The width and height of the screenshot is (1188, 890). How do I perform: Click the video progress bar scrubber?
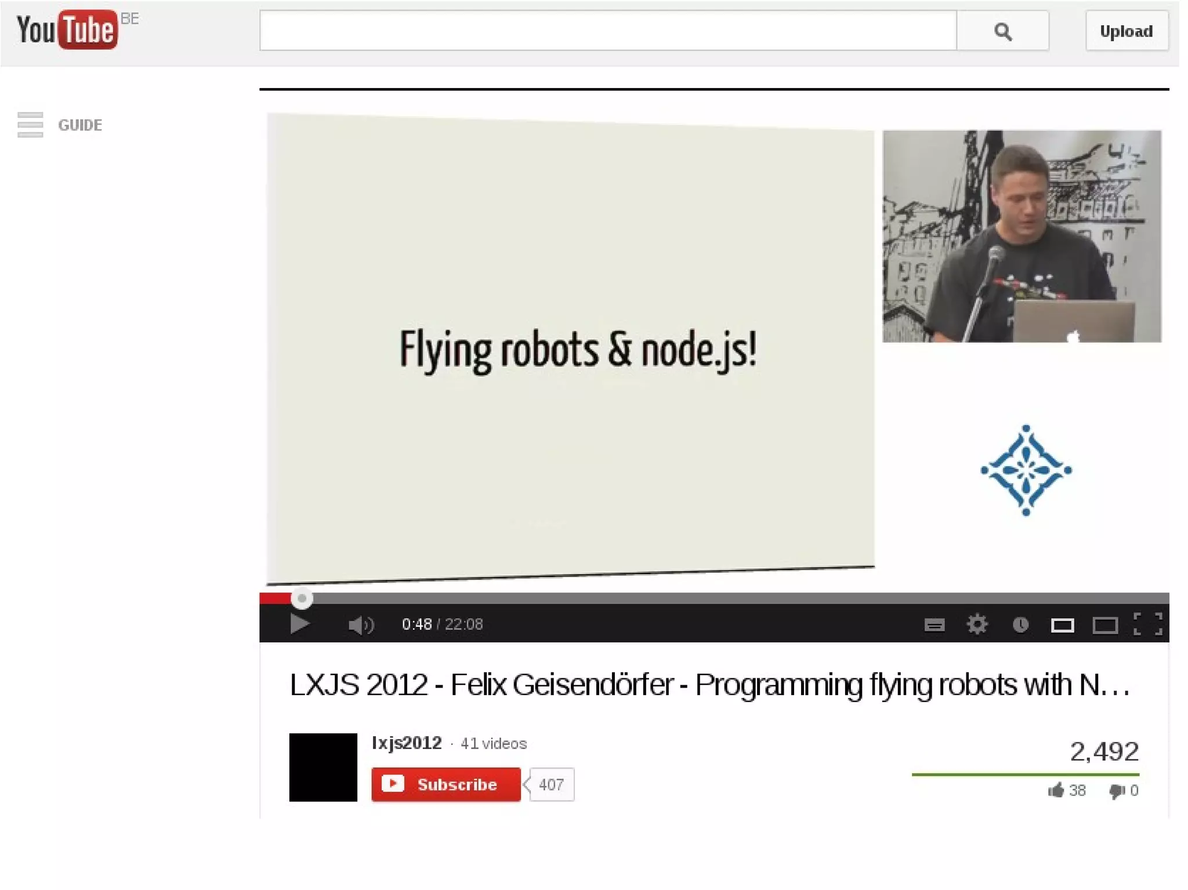(x=302, y=598)
